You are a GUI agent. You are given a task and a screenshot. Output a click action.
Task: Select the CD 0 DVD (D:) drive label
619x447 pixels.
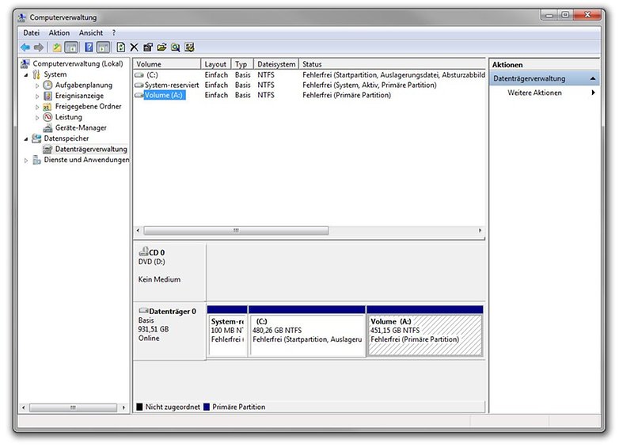(169, 271)
